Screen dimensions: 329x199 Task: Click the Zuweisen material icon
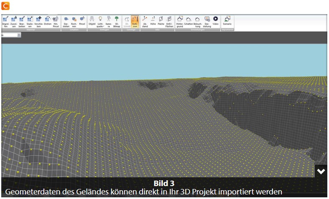coord(14,22)
